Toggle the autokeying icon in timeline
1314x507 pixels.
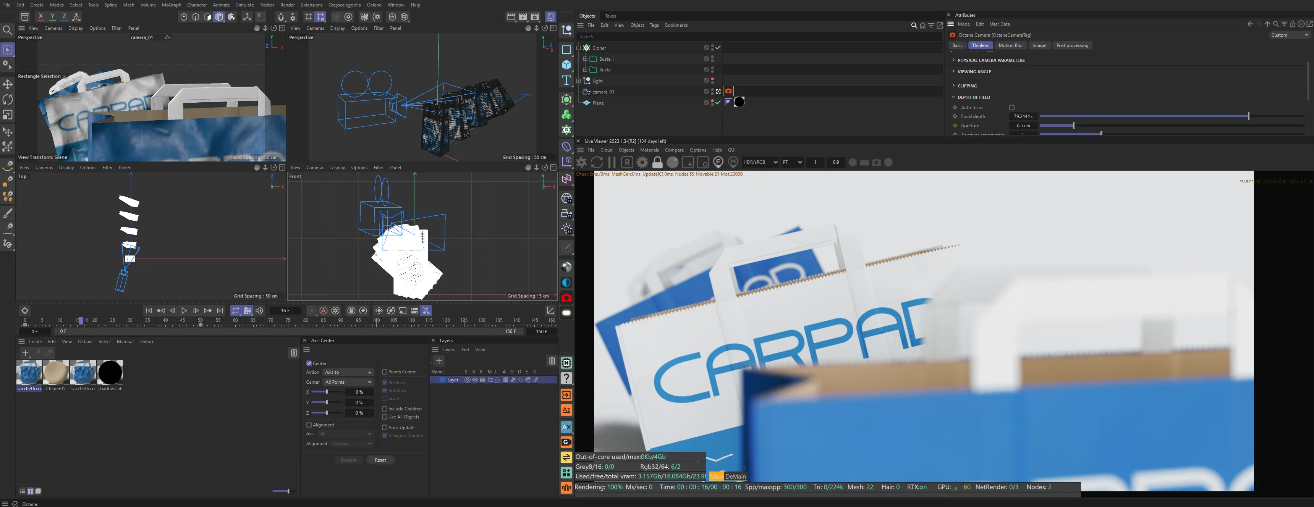(x=324, y=311)
